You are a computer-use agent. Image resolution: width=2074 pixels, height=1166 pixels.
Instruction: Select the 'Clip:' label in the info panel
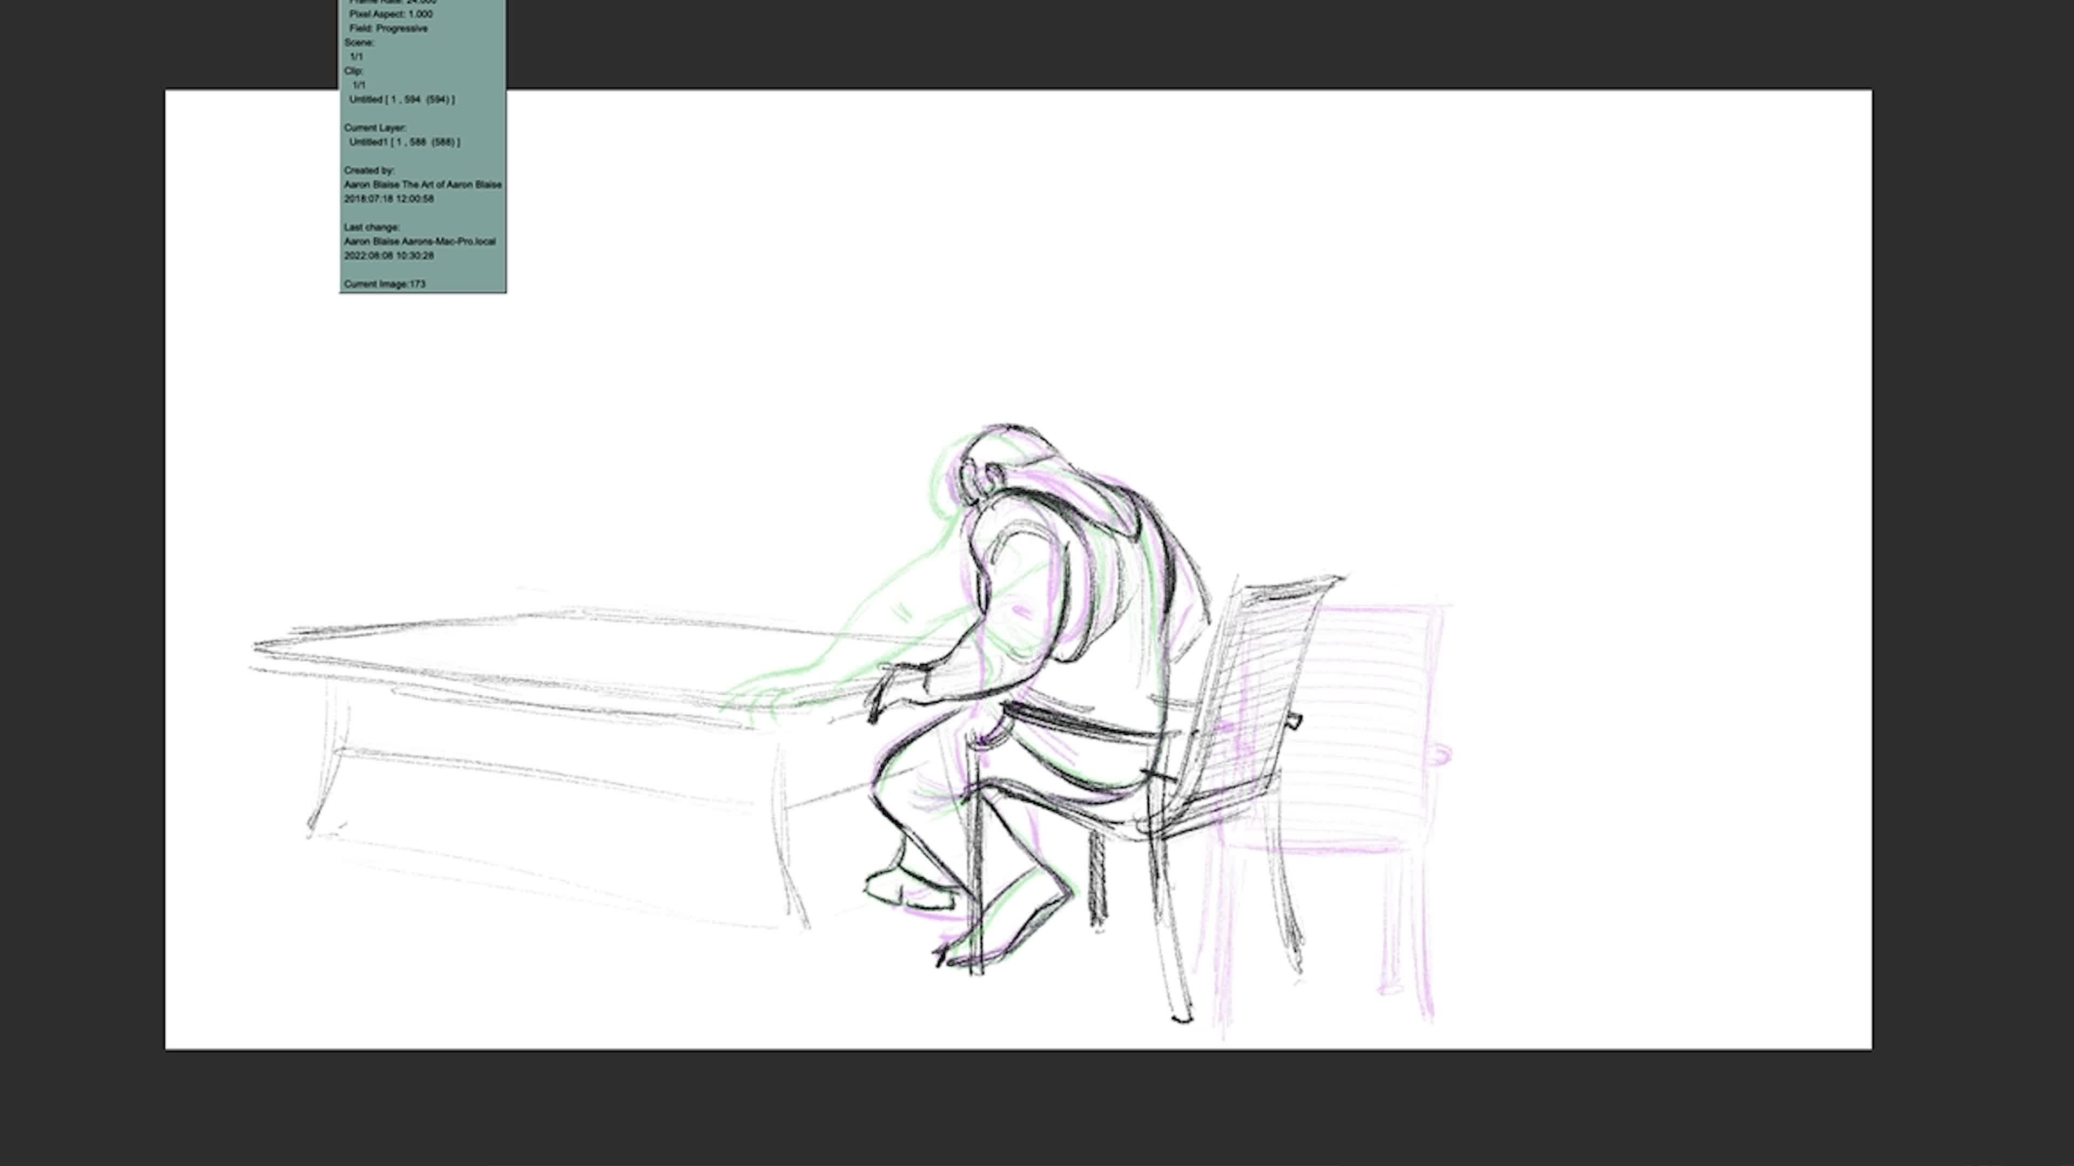point(353,71)
